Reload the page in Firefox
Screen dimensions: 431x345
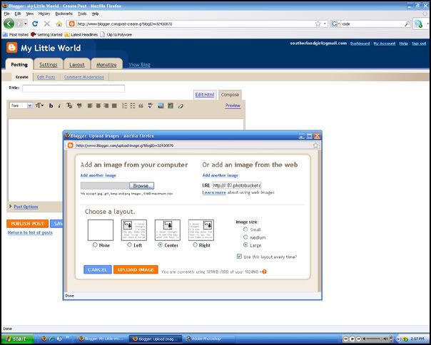[x=35, y=24]
